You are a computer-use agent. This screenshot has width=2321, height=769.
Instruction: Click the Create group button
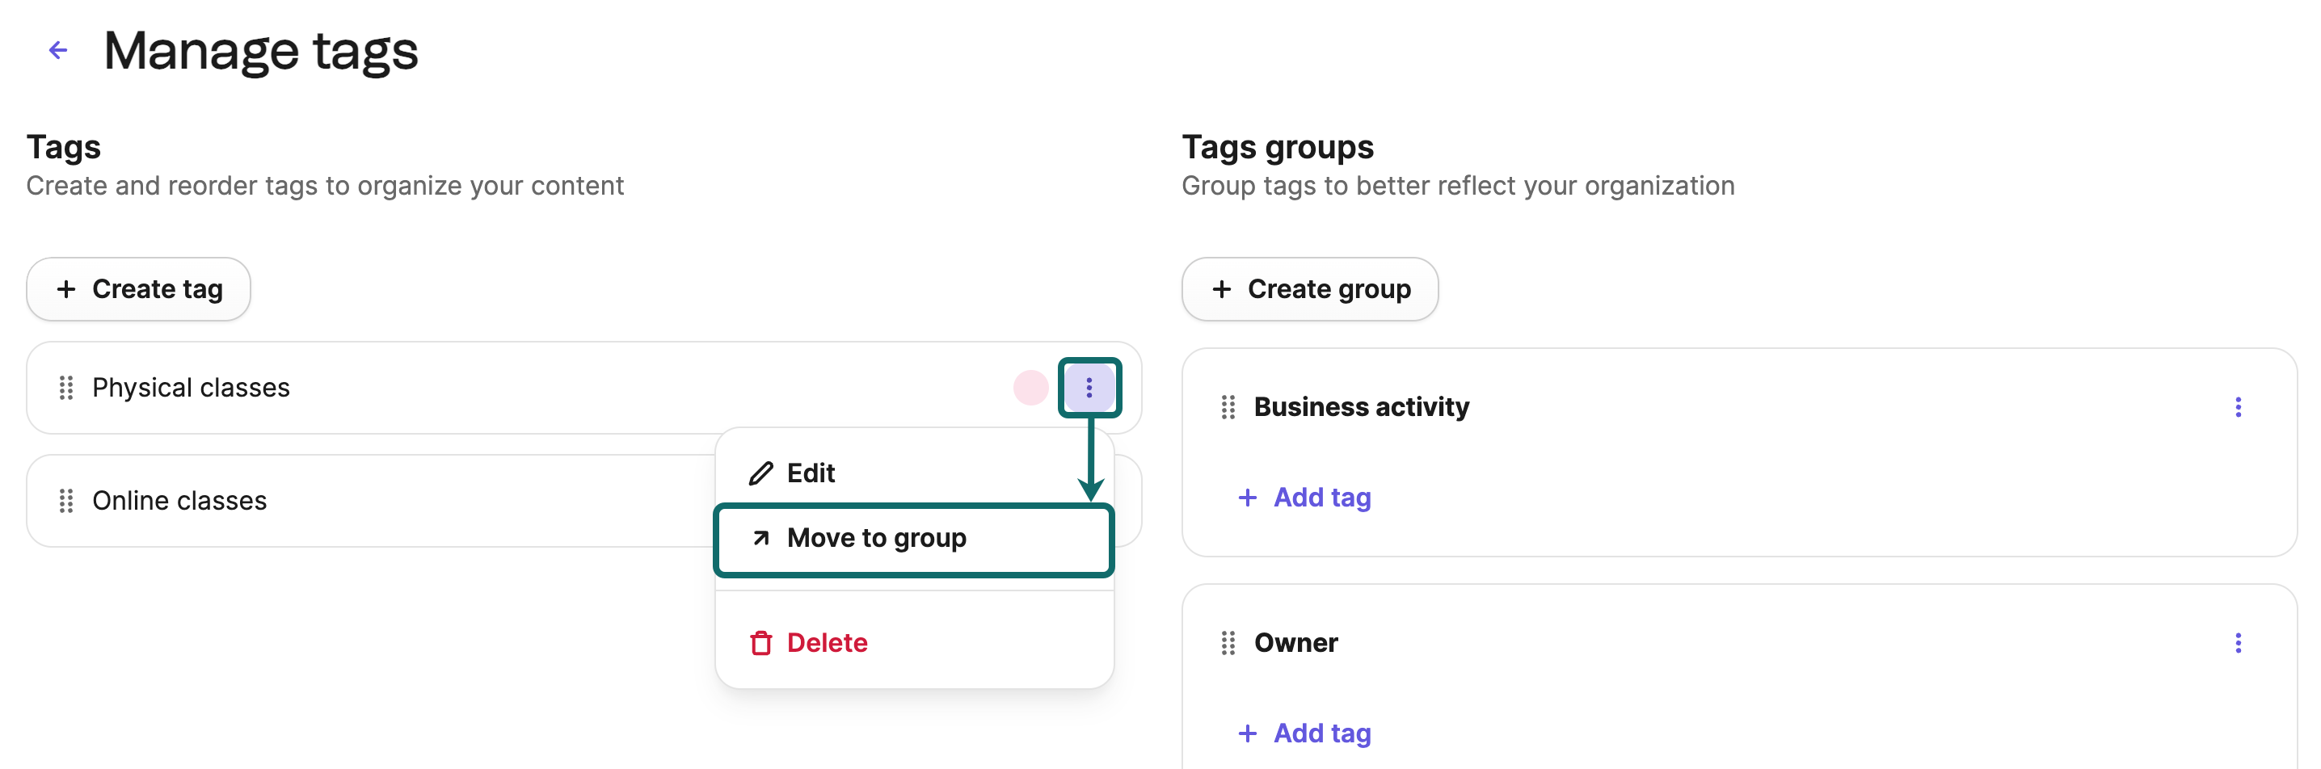[x=1309, y=289]
